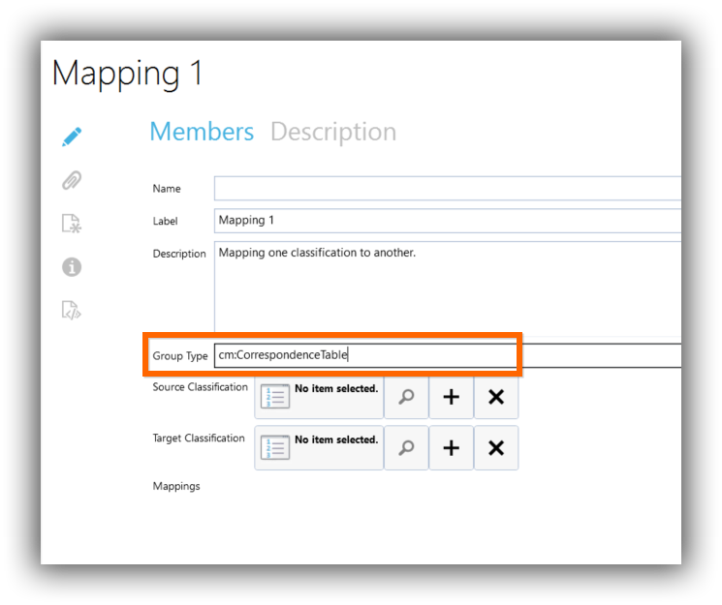The height and width of the screenshot is (605, 722).
Task: Switch to the Members tab
Action: pos(202,132)
